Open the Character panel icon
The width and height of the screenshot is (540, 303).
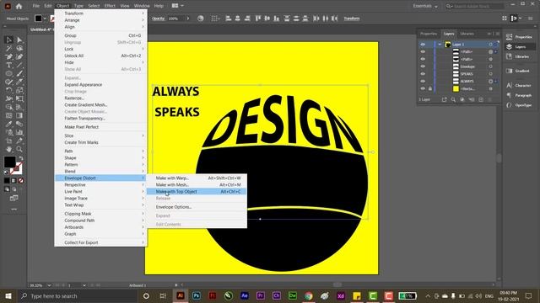(510, 85)
